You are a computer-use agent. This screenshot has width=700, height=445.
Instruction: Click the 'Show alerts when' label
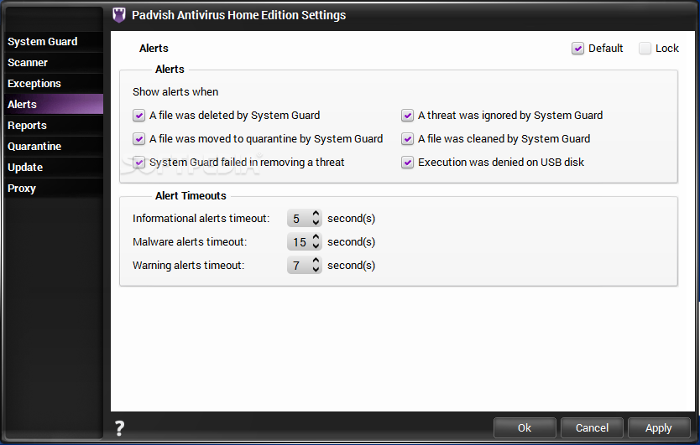[x=175, y=92]
